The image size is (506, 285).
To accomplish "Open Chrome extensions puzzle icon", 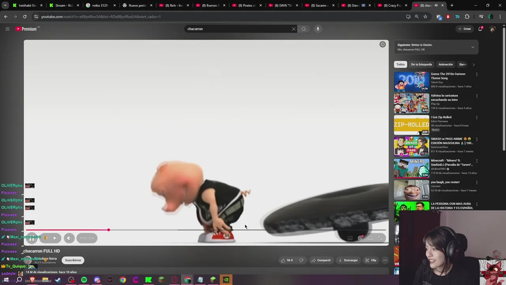I will tap(467, 17).
